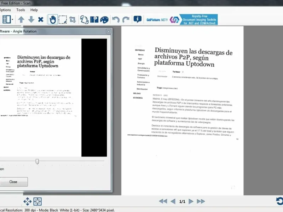Click the angle rotation slider handle

click(37, 161)
